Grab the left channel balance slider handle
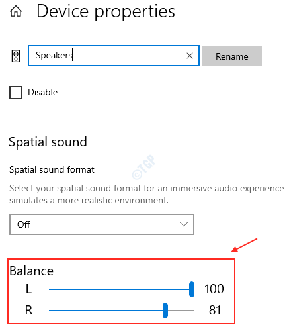 pyautogui.click(x=192, y=289)
